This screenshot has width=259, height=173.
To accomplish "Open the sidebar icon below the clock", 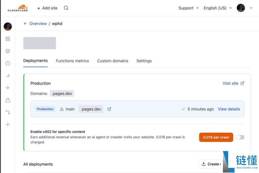I will (x=8, y=76).
